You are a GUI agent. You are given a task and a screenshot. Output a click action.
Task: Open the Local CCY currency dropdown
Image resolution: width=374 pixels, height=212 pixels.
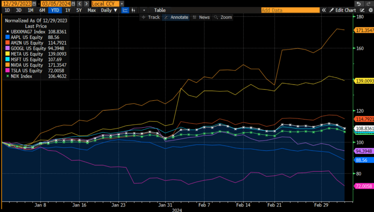click(x=106, y=3)
